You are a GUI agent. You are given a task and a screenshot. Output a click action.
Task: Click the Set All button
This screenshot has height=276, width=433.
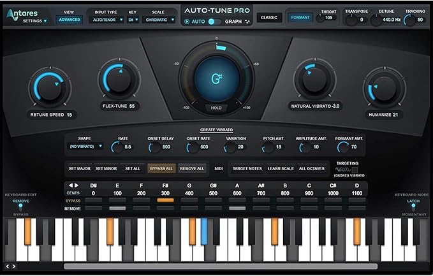click(133, 168)
